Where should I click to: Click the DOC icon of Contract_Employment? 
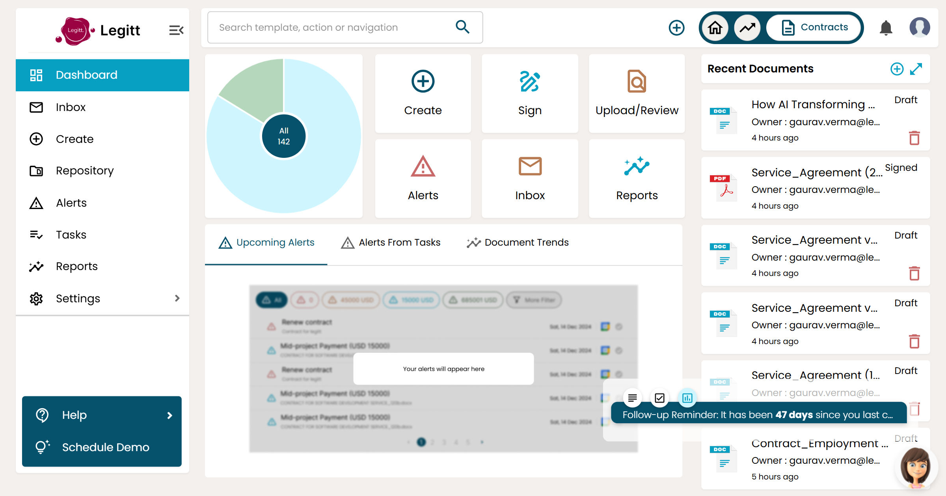[x=723, y=458]
